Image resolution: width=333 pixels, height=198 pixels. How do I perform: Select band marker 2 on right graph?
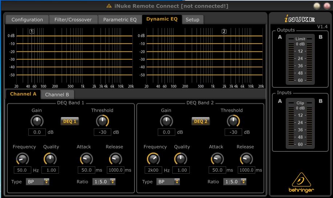coord(224,32)
